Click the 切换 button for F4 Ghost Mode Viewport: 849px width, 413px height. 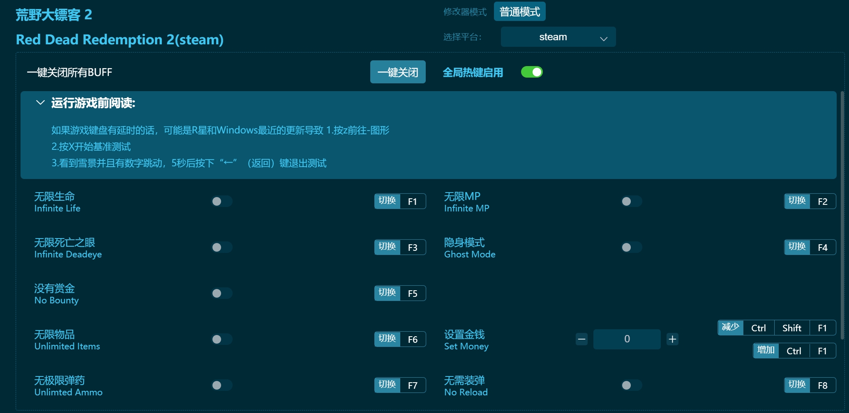[797, 247]
